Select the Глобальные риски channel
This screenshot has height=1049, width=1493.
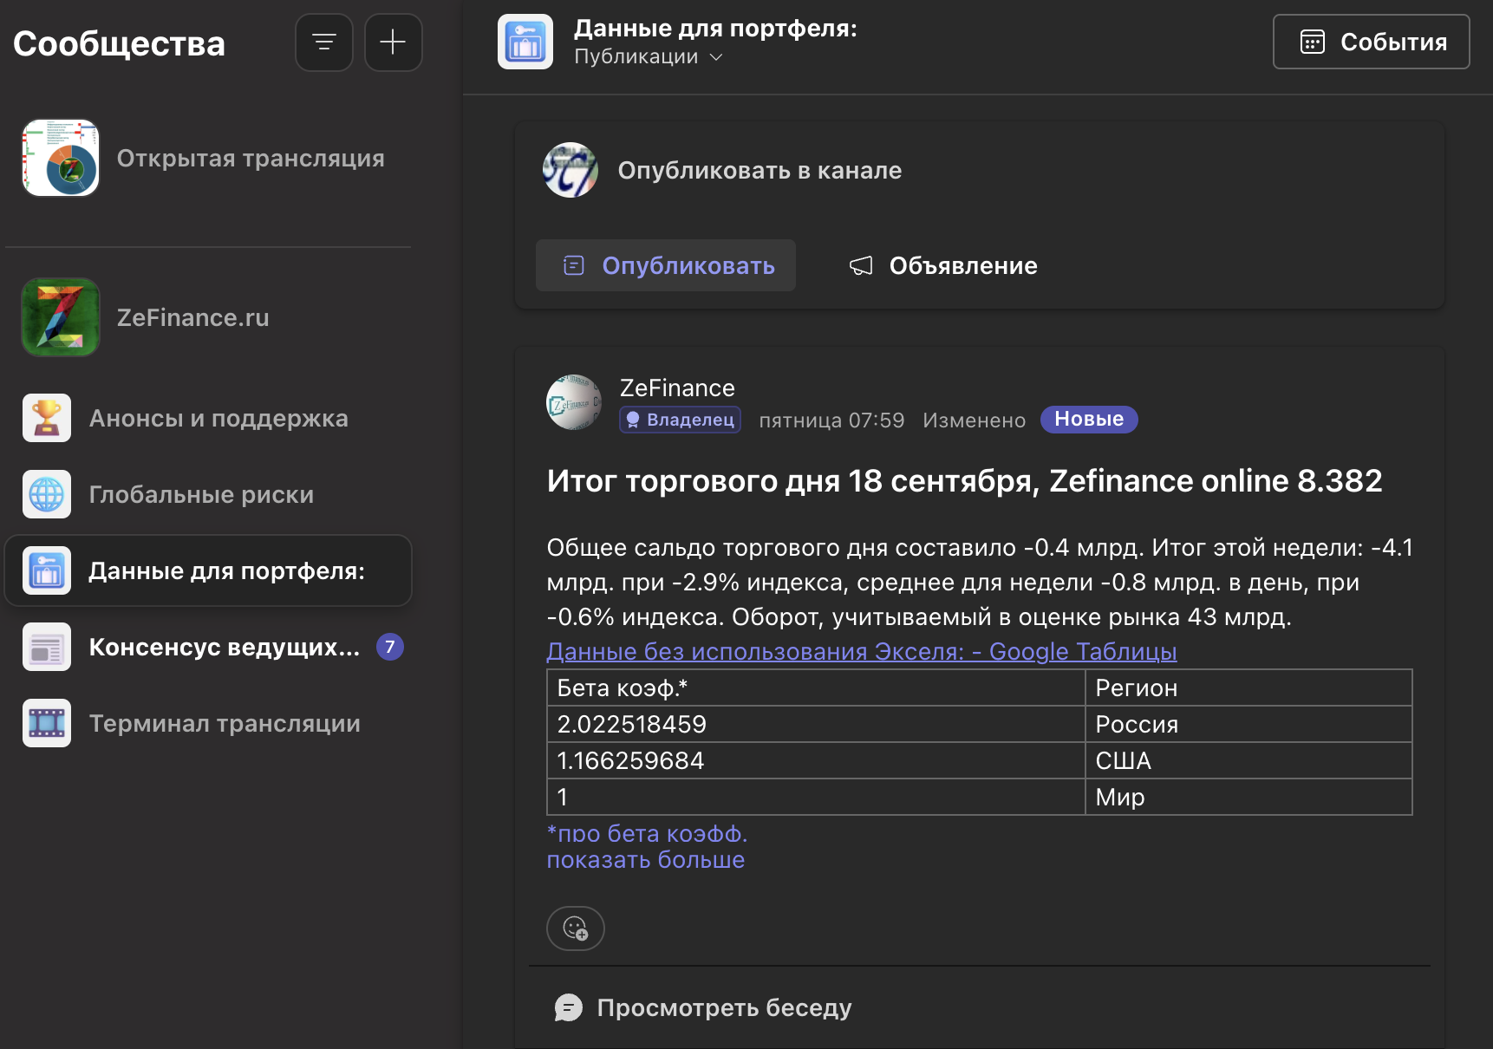[208, 494]
